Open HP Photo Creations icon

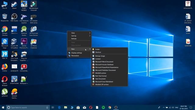(x=34, y=43)
